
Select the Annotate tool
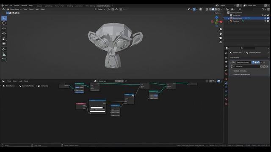pos(4,49)
